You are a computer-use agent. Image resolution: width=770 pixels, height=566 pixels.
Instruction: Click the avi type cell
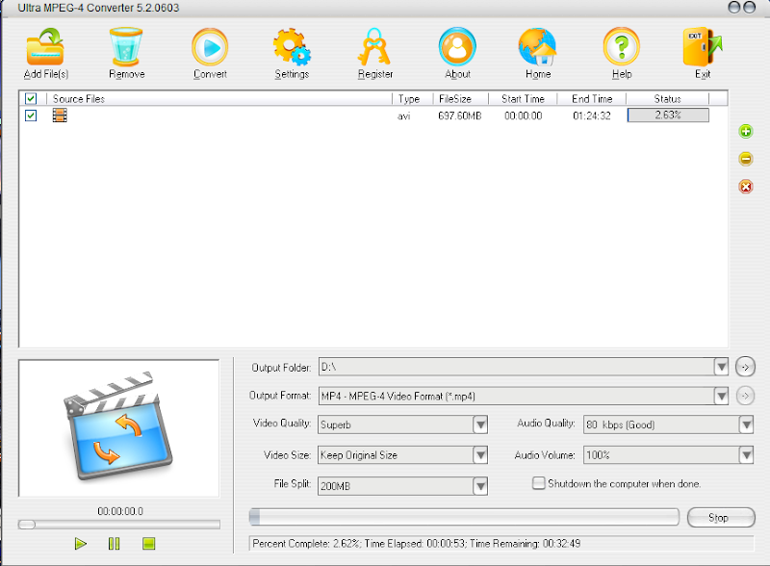[403, 116]
